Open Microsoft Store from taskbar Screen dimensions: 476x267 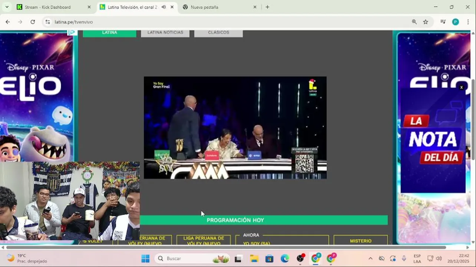point(270,258)
